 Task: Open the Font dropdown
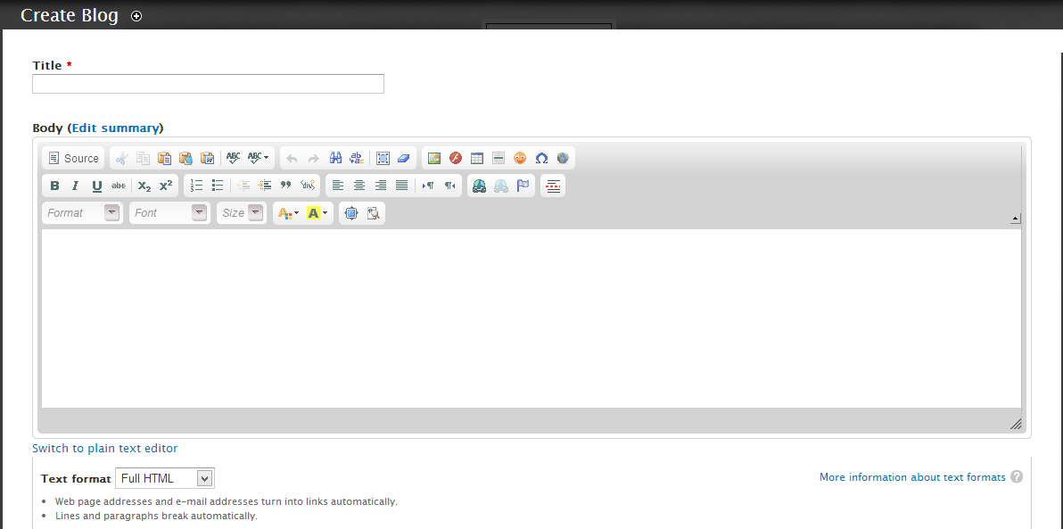[x=169, y=213]
